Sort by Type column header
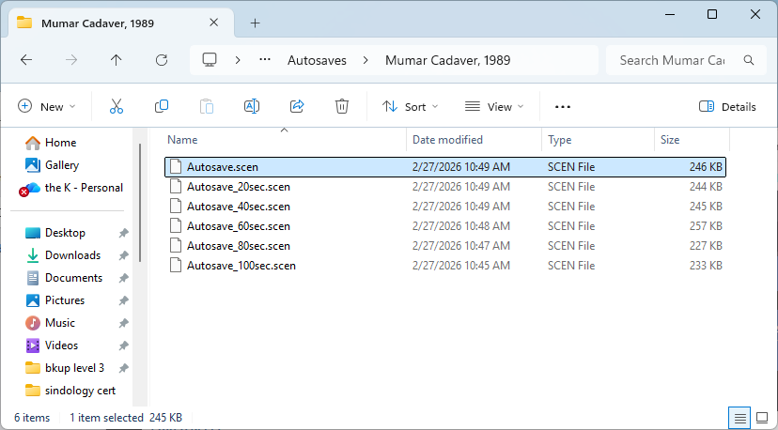This screenshot has height=430, width=778. coord(598,140)
